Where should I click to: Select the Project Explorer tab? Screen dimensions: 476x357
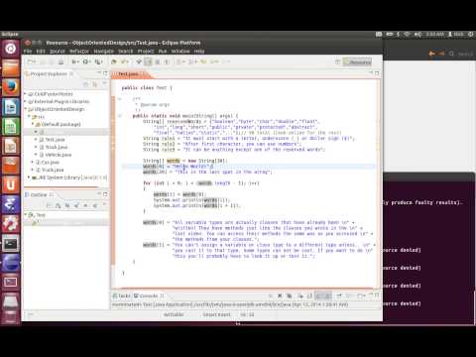click(x=49, y=74)
